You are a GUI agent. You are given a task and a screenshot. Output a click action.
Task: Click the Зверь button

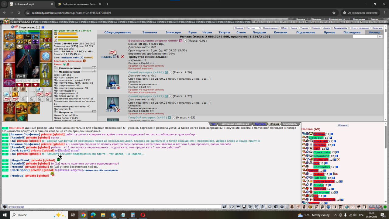pos(294,28)
